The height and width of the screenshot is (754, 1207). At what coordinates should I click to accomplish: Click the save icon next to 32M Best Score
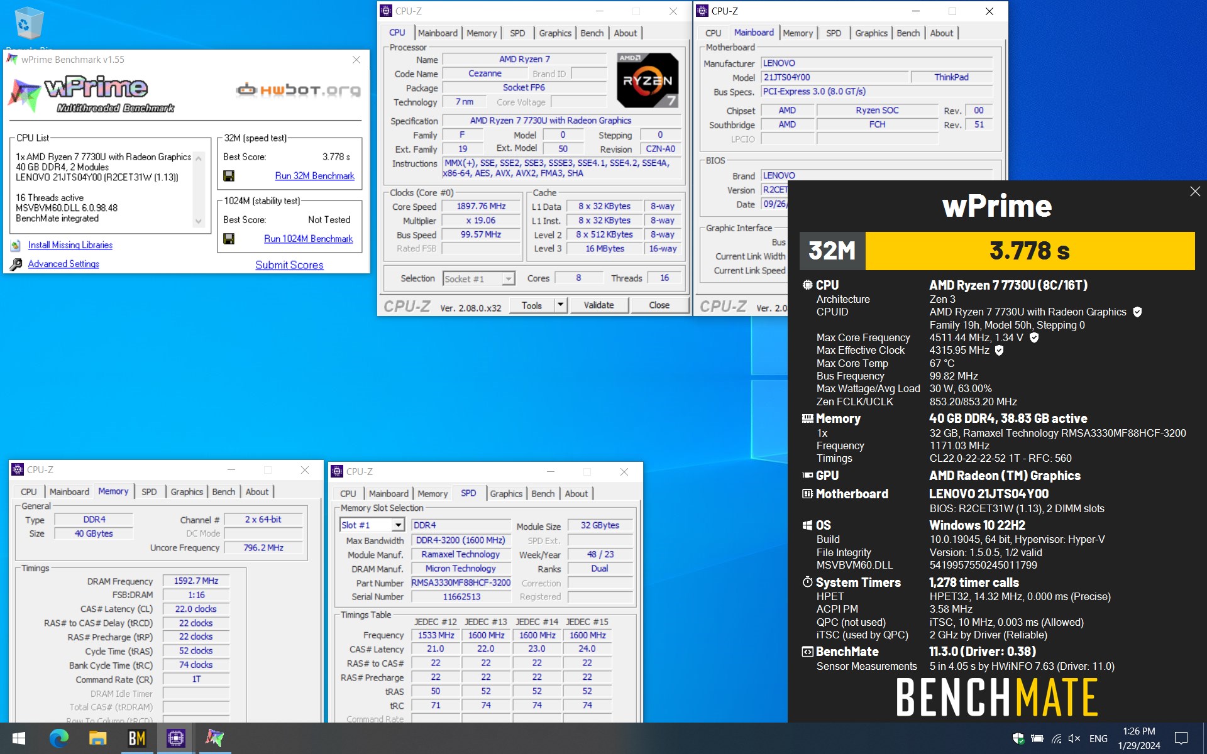[229, 176]
